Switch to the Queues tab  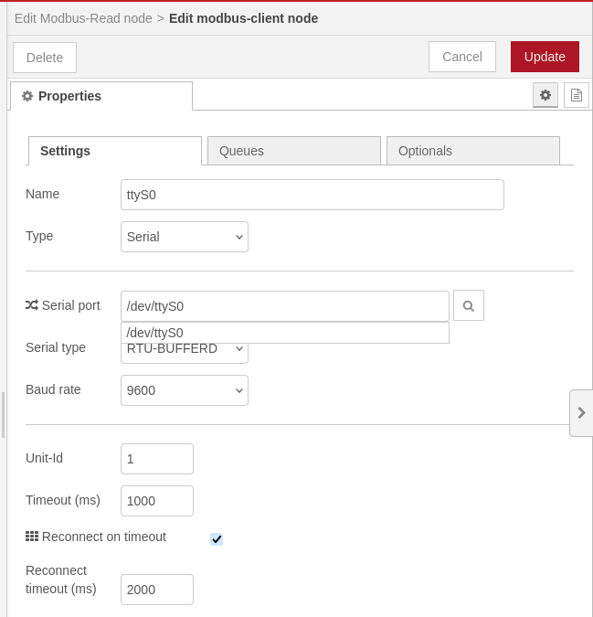293,151
